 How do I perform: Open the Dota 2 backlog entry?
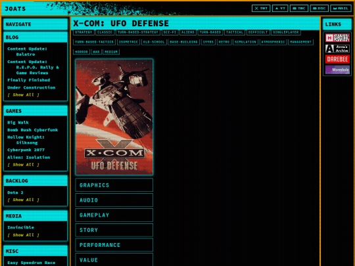(15, 192)
